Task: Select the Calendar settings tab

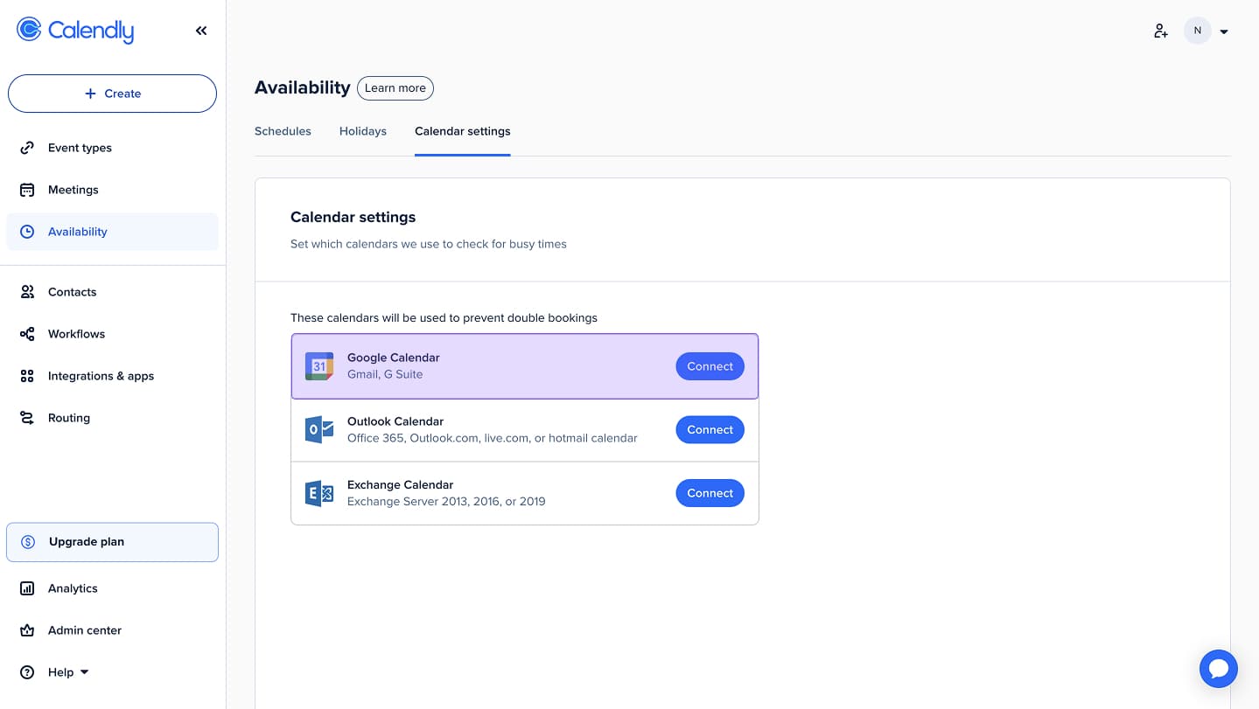Action: pyautogui.click(x=463, y=131)
